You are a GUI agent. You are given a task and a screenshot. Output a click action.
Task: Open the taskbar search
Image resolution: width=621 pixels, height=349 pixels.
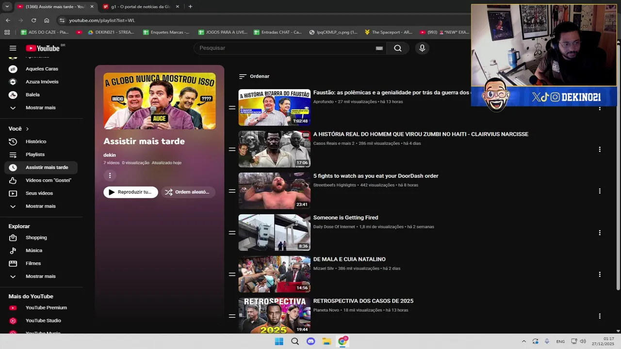[295, 341]
